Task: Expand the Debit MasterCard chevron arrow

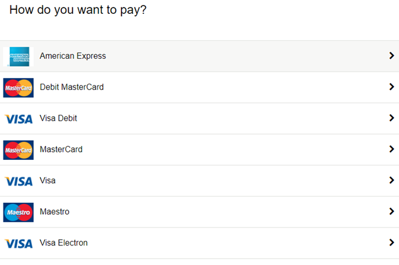Action: point(392,87)
